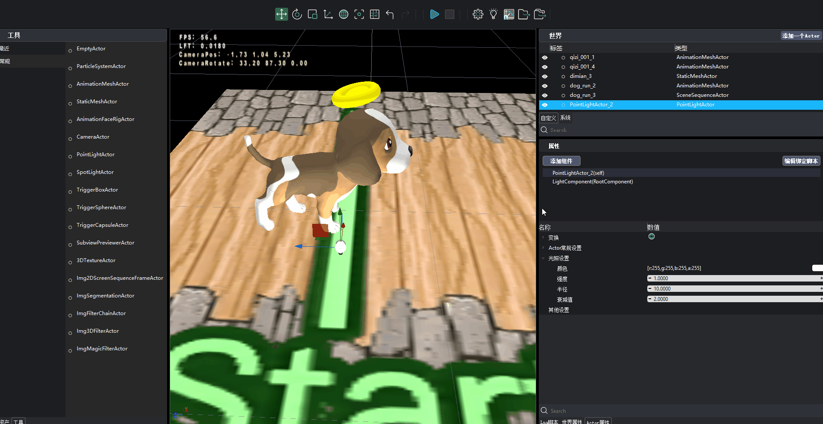Select LightComponent(RootComponent)
Image resolution: width=823 pixels, height=424 pixels.
coord(681,182)
